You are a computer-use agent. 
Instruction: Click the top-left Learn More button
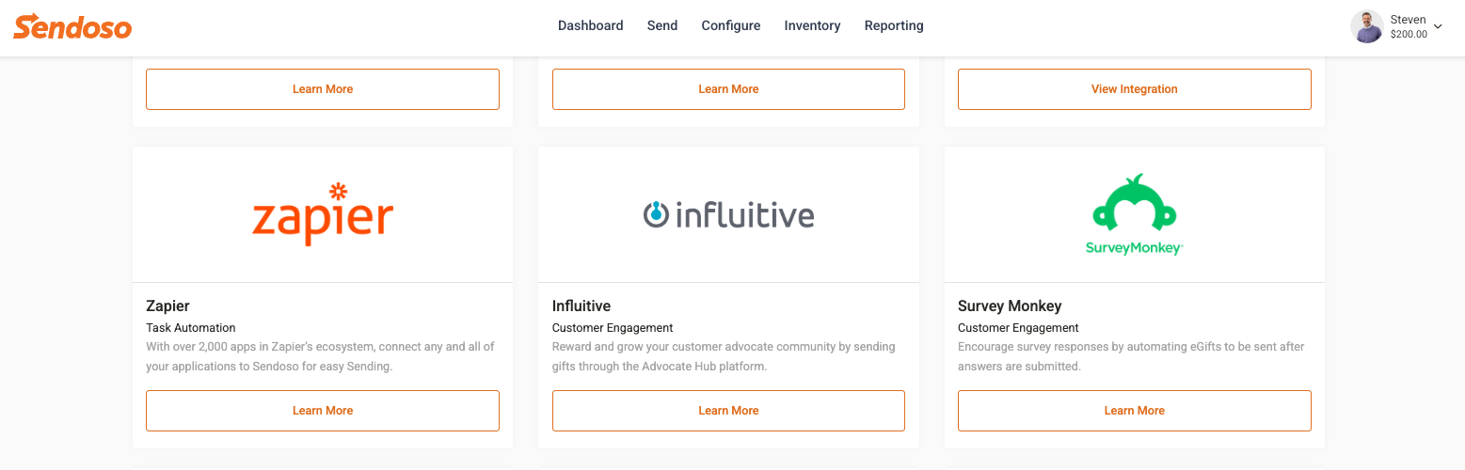[x=323, y=89]
